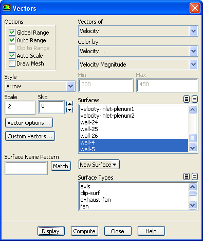Deselect wall-5 in the Surfaces list
Image resolution: width=203 pixels, height=241 pixels.
coord(134,149)
